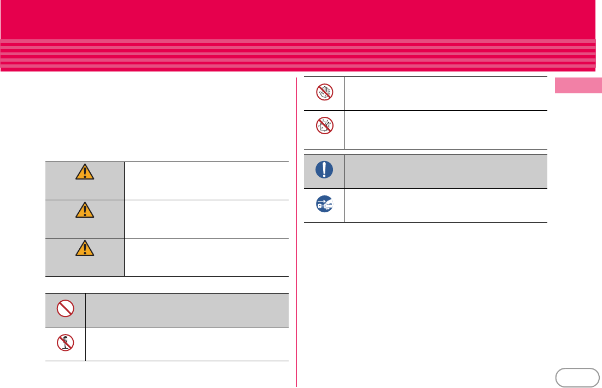This screenshot has height=388, width=602.
Task: Click description cell beside bottom warning triangle
Action: pos(206,257)
